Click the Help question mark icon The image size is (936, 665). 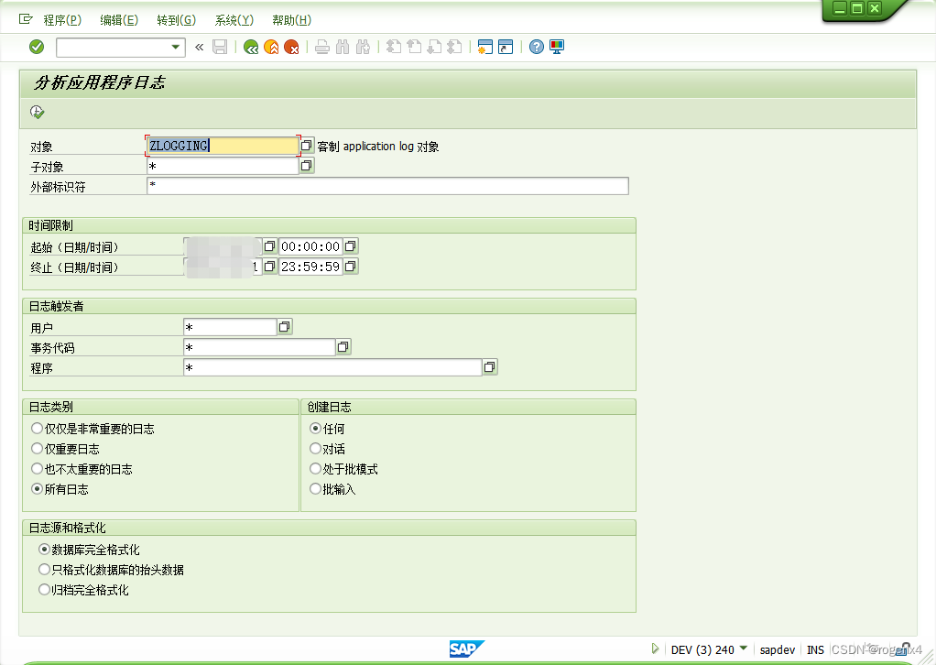click(536, 46)
